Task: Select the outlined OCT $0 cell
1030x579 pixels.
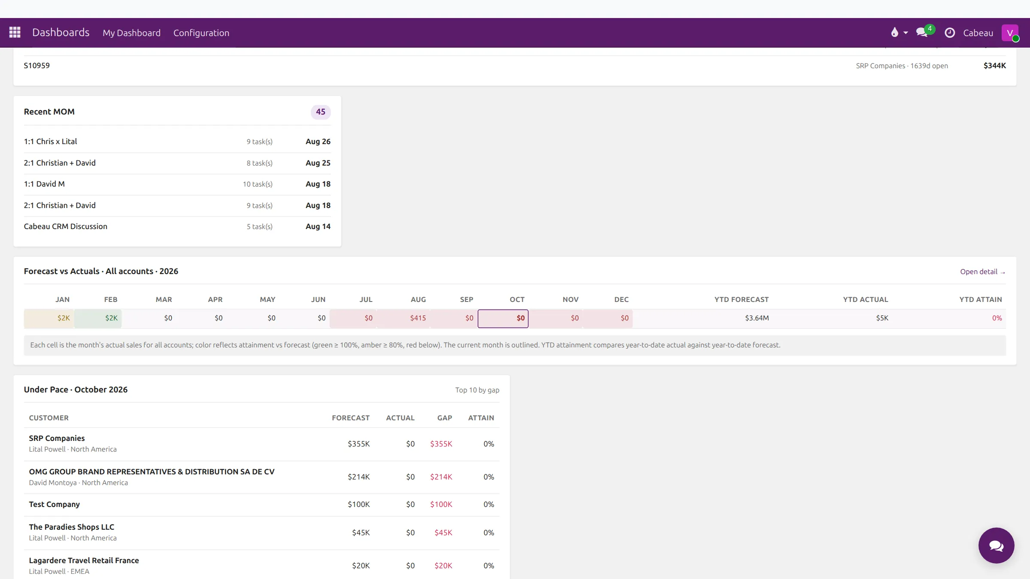Action: [x=503, y=318]
